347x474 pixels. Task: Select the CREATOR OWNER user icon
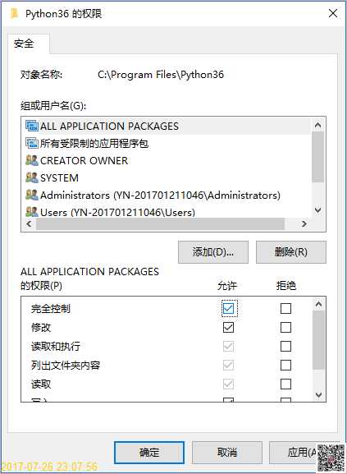click(32, 160)
